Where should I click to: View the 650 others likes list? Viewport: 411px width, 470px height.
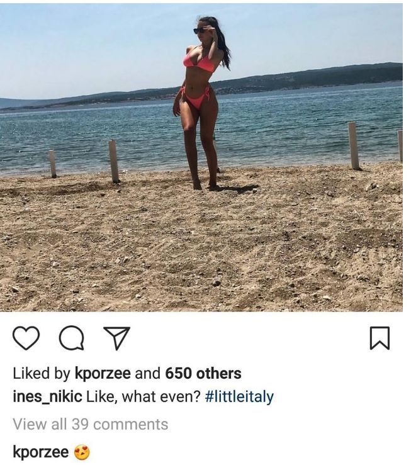click(203, 374)
